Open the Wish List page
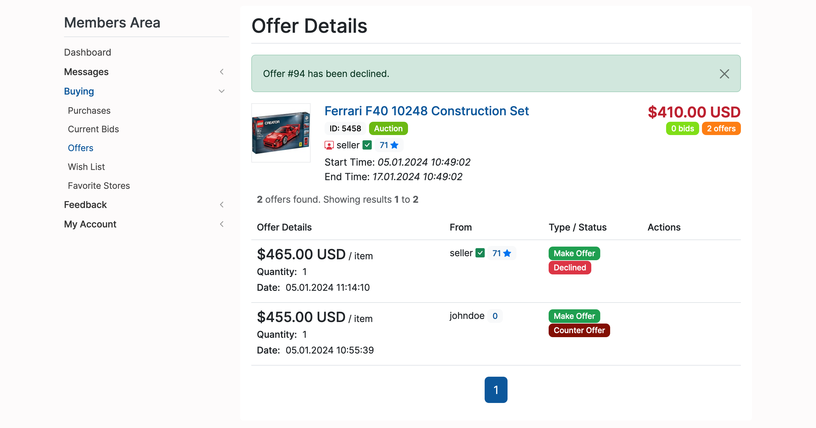Viewport: 816px width, 428px height. 86,167
